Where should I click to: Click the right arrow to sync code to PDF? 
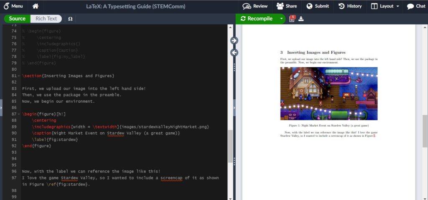pyautogui.click(x=234, y=40)
